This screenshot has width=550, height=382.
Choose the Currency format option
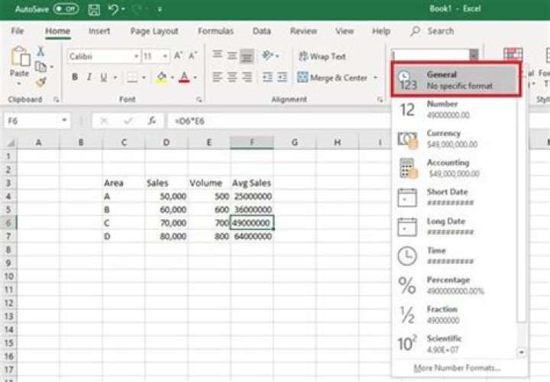(x=455, y=139)
